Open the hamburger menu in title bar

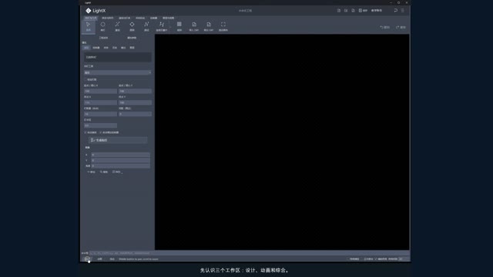(x=402, y=10)
